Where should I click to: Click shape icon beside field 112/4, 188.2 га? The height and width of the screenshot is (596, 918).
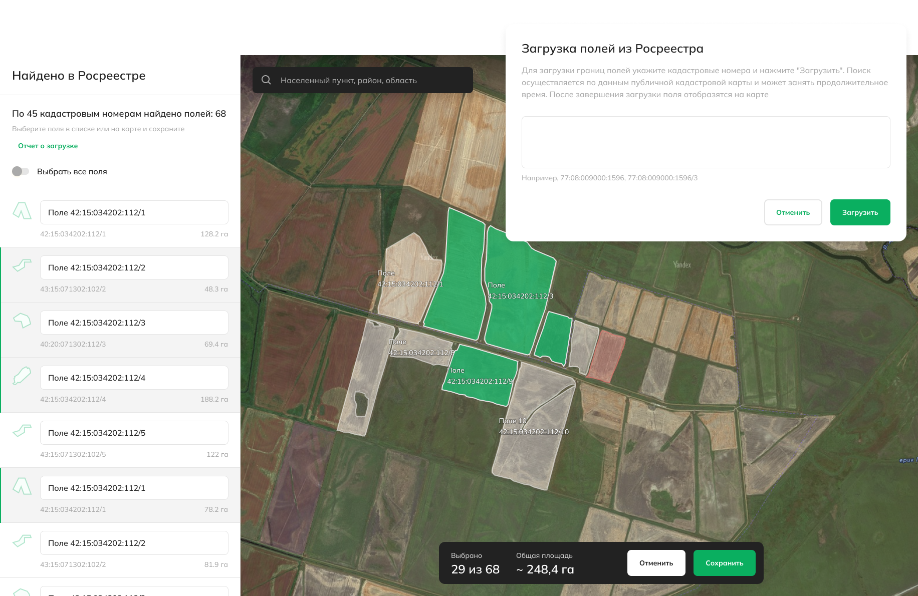22,376
